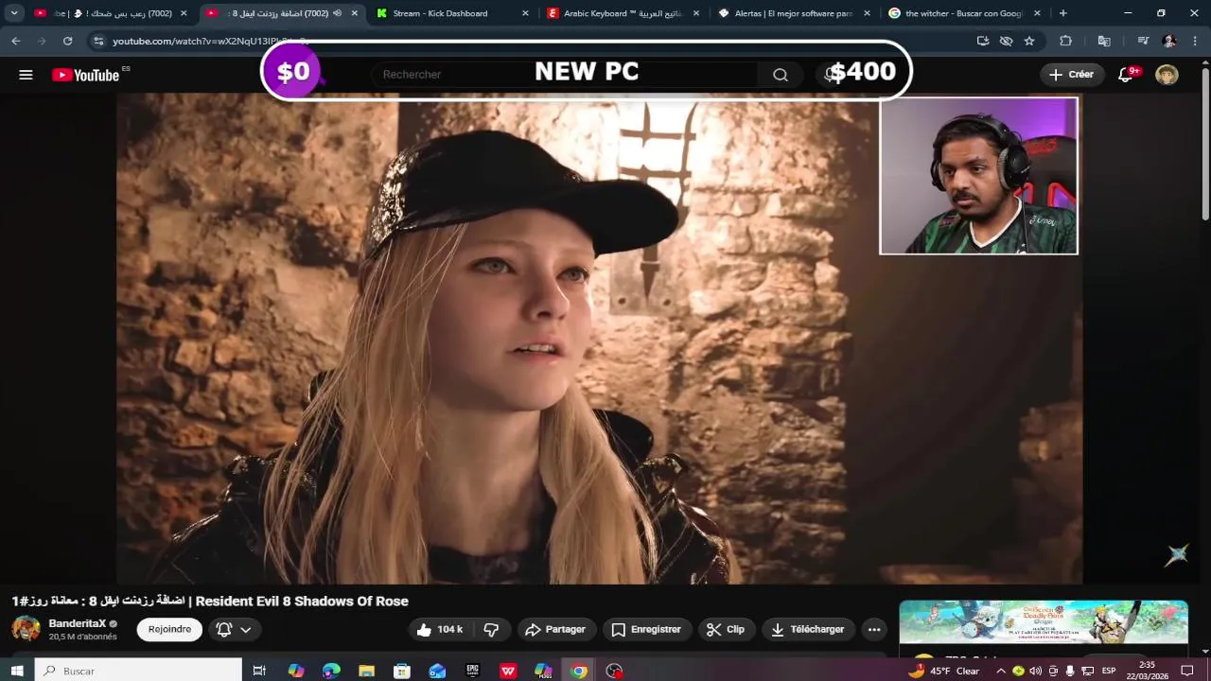Viewport: 1211px width, 681px height.
Task: Click the YouTube search magnifier button
Action: pyautogui.click(x=781, y=75)
